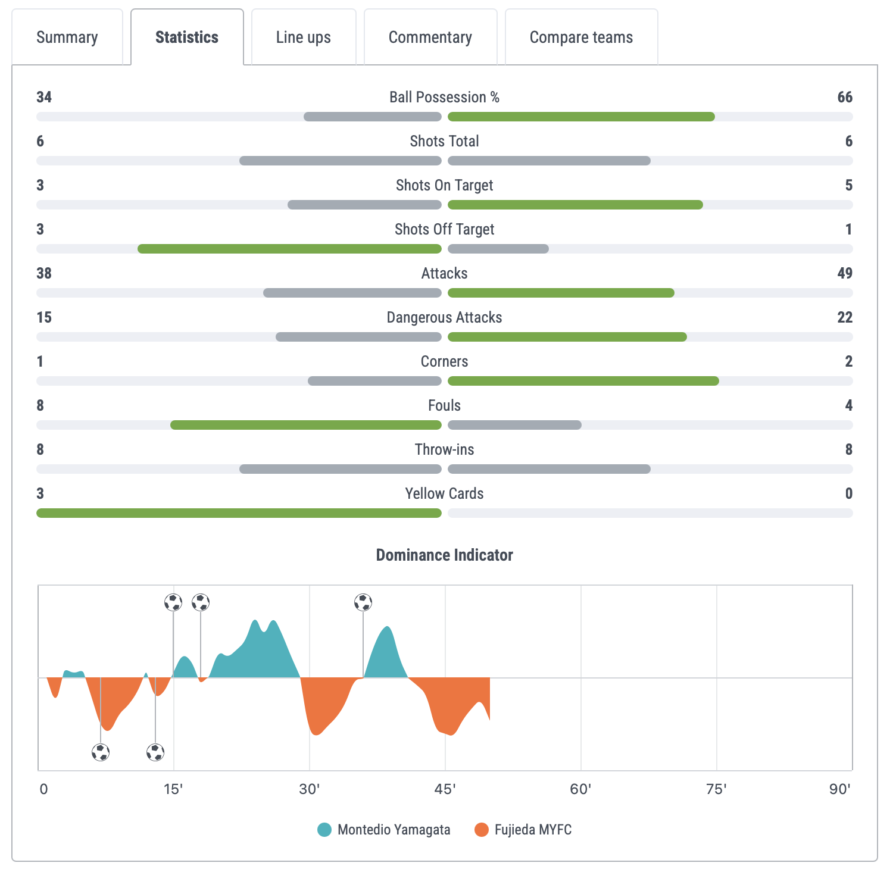This screenshot has width=893, height=869.
Task: Click the goal ball icon near 18 minutes
Action: 201,602
